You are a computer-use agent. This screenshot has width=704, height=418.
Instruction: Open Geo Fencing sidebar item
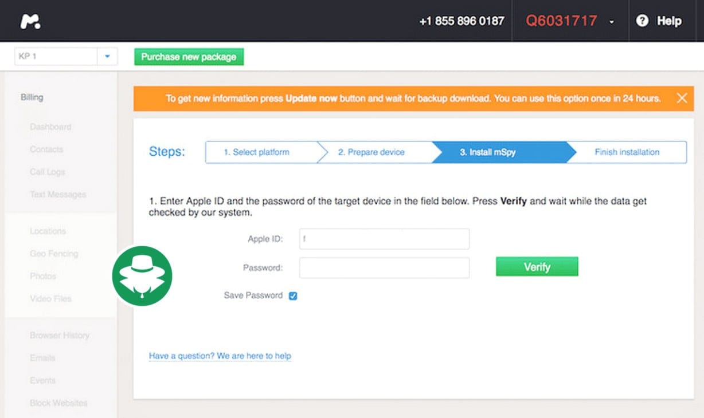54,254
